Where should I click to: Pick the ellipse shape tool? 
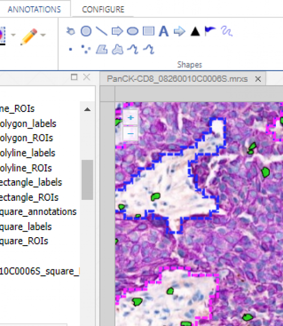pos(133,32)
